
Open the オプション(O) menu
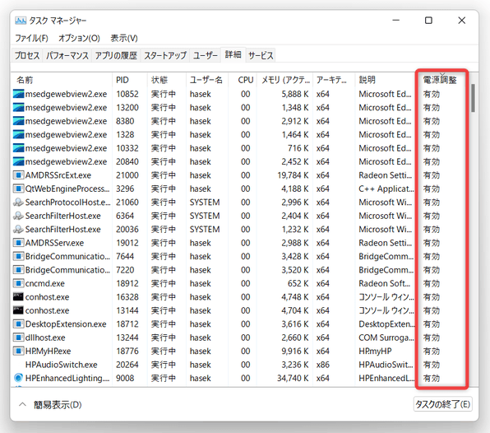pos(79,38)
